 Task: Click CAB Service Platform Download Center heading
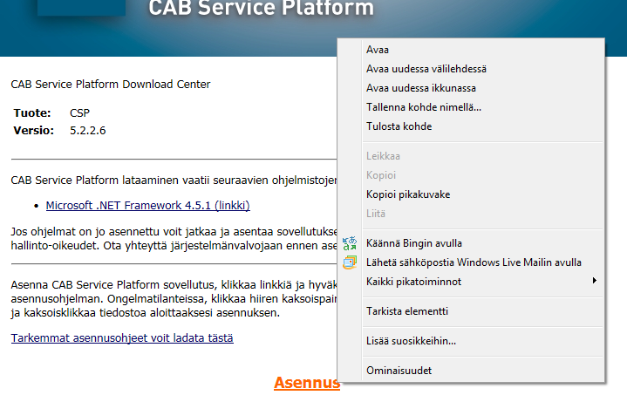111,85
